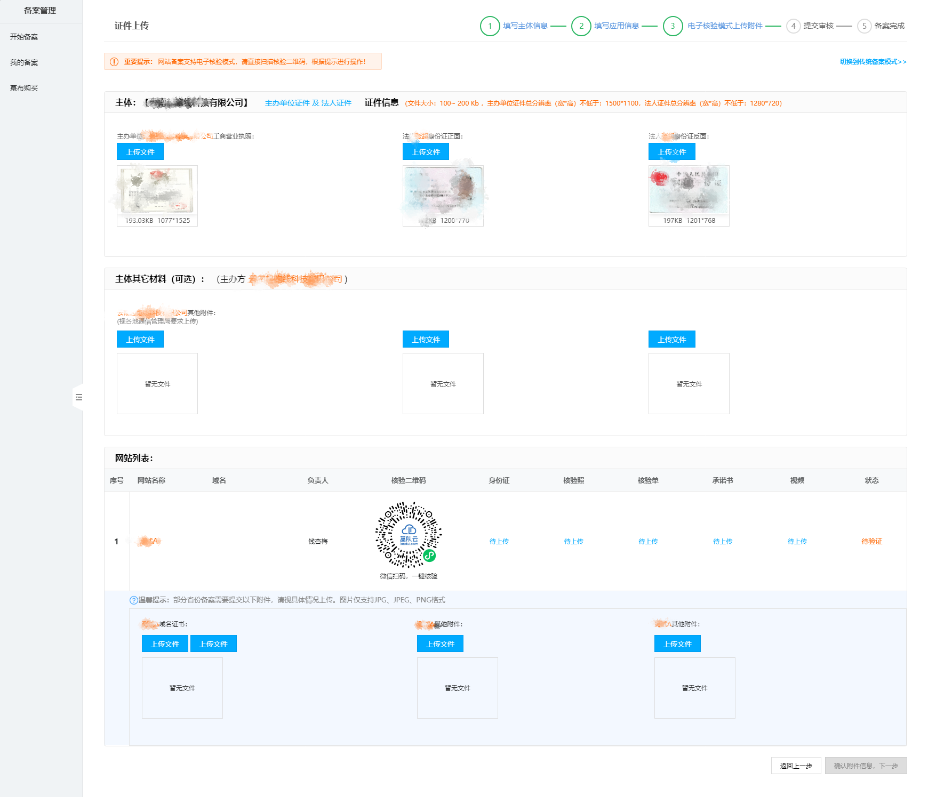The height and width of the screenshot is (797, 928).
Task: Click 网站名称 column header
Action: 151,481
